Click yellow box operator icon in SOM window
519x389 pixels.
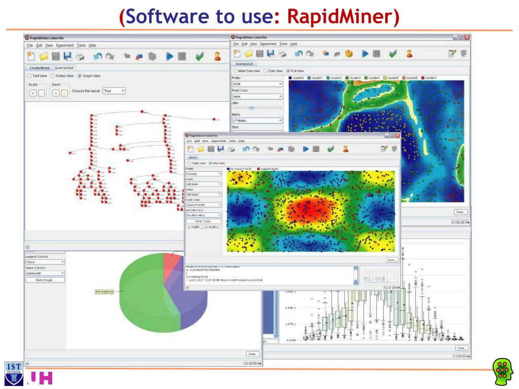coord(349,54)
